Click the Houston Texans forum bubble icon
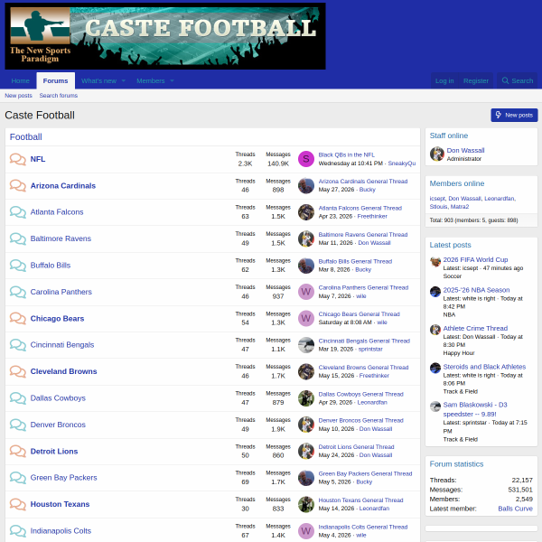Viewport: 542px width, 542px height. pyautogui.click(x=18, y=504)
